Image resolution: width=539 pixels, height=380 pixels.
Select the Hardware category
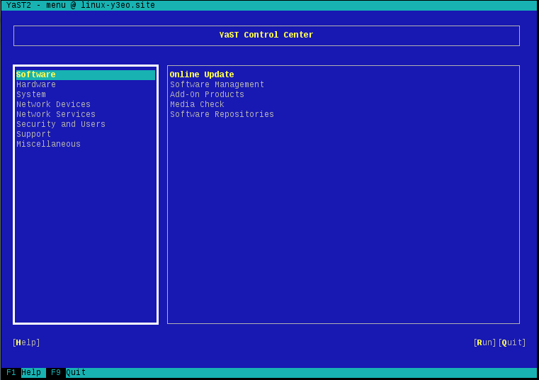coord(36,84)
